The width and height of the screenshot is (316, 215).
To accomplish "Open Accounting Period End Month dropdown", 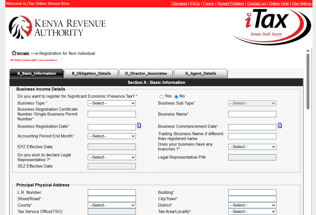I will point(112,136).
